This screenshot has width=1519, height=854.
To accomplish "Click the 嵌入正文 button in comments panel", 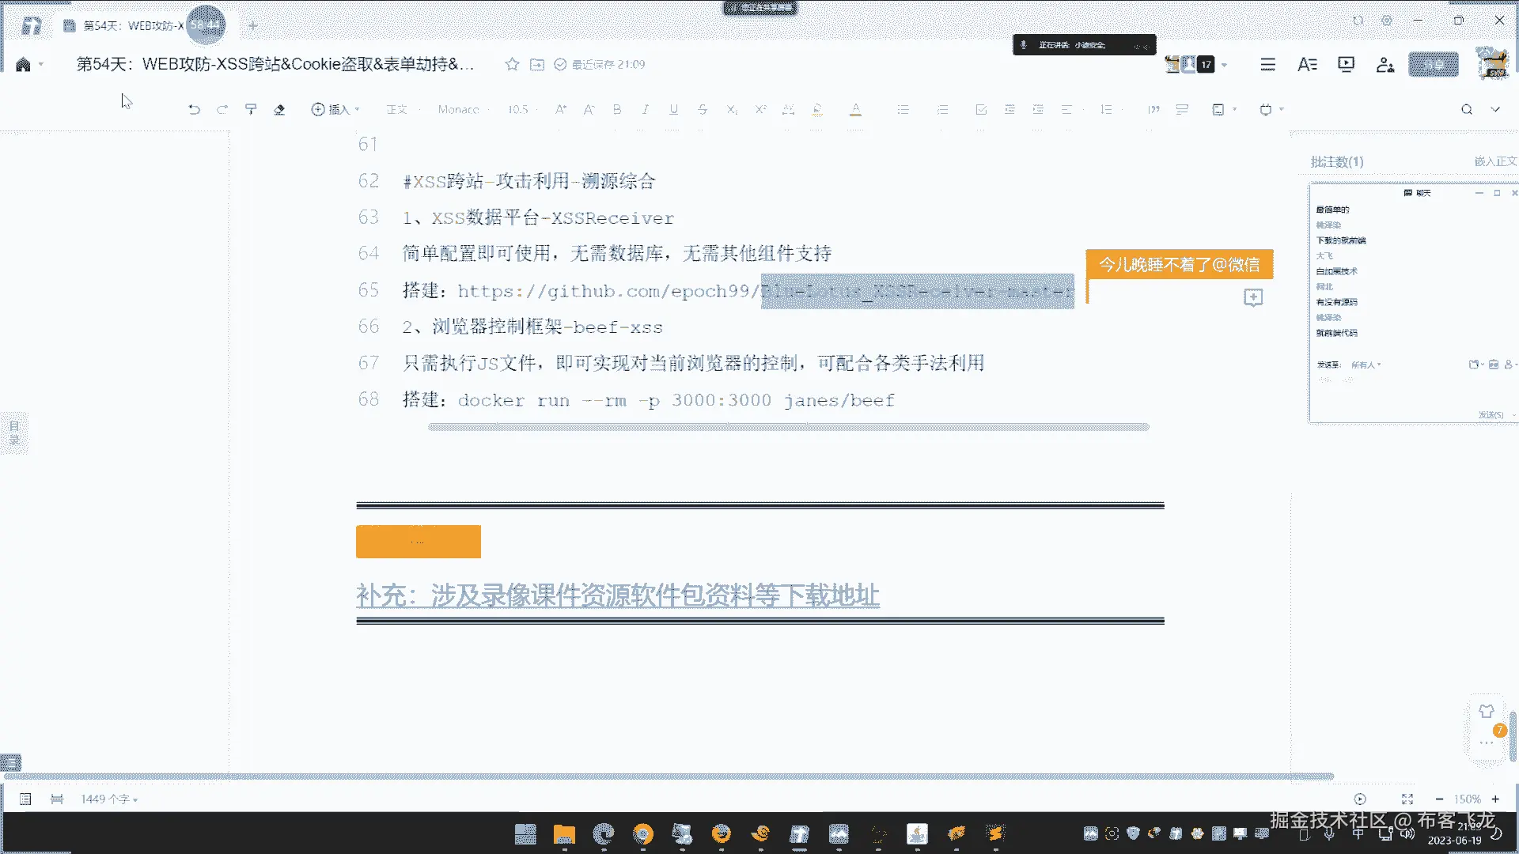I will coord(1494,161).
